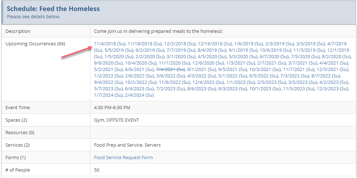Select the 1/6/2019 (Su) occurrence
The image size is (357, 178).
(249, 44)
